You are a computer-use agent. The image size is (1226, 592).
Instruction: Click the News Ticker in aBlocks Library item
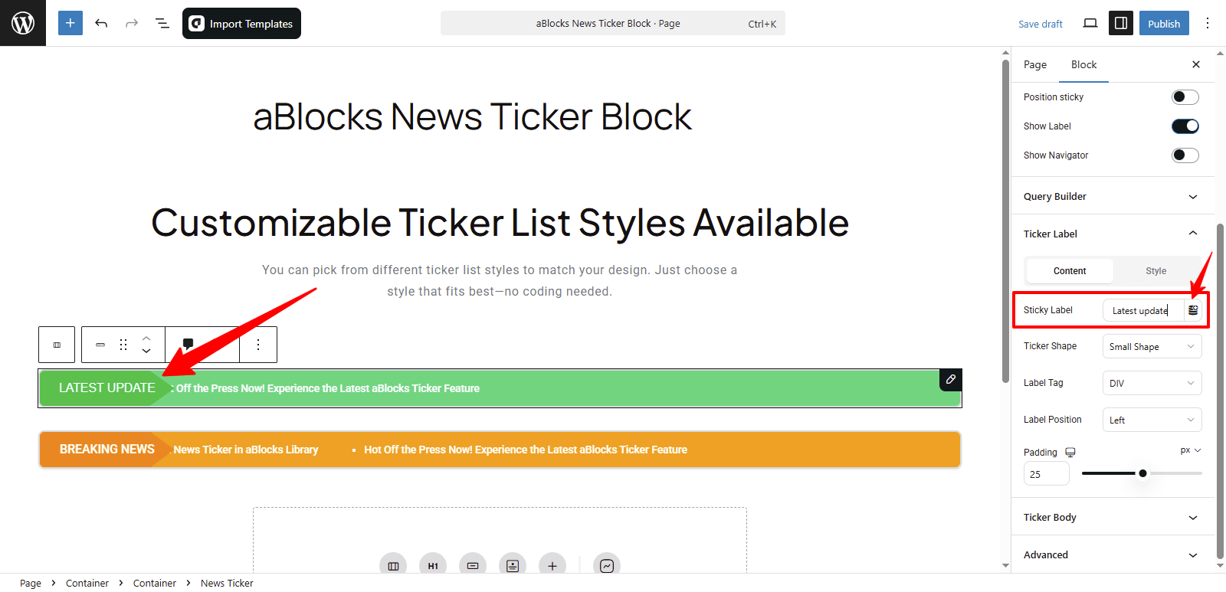click(245, 450)
